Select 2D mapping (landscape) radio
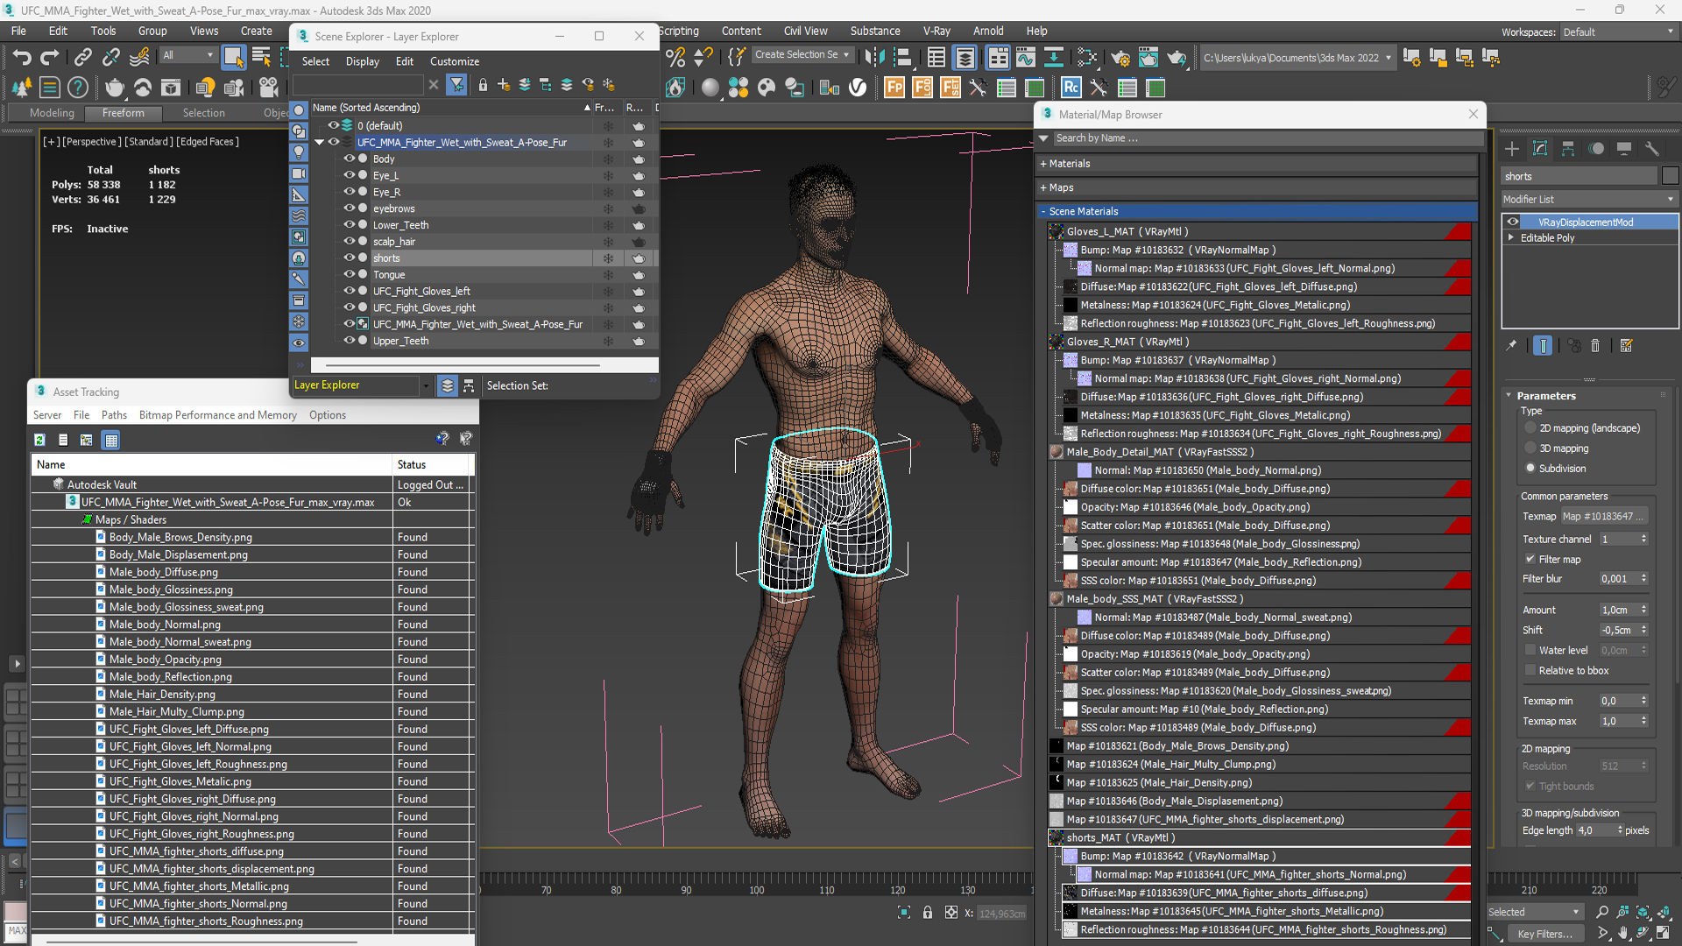 1531,428
